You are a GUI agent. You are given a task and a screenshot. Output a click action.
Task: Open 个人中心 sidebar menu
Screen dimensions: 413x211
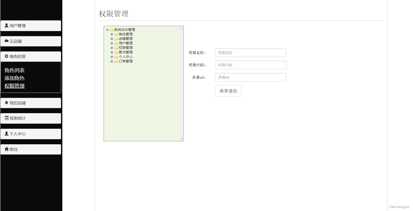tap(31, 134)
